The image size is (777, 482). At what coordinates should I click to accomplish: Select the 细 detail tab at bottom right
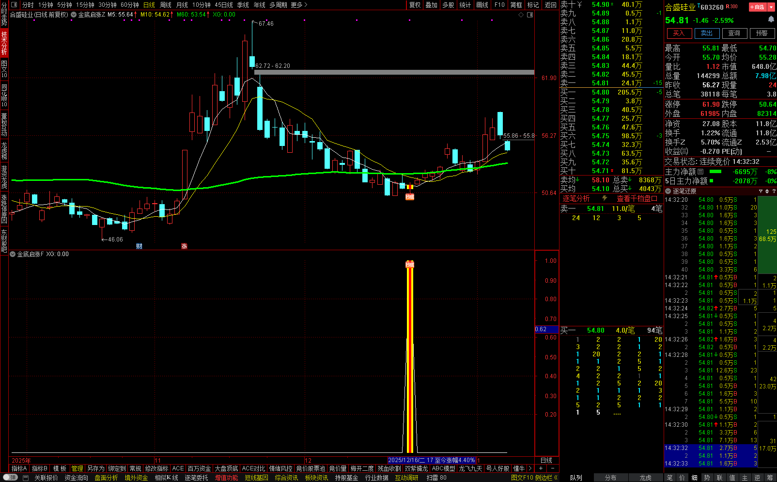(x=694, y=478)
